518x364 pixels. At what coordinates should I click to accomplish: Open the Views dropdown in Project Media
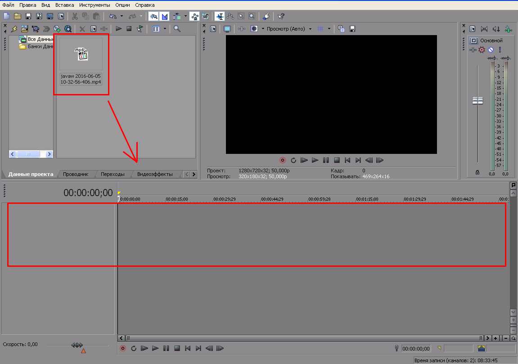tap(165, 29)
